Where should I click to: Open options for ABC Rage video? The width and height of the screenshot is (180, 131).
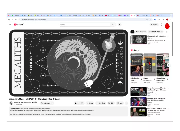pyautogui.click(x=168, y=98)
